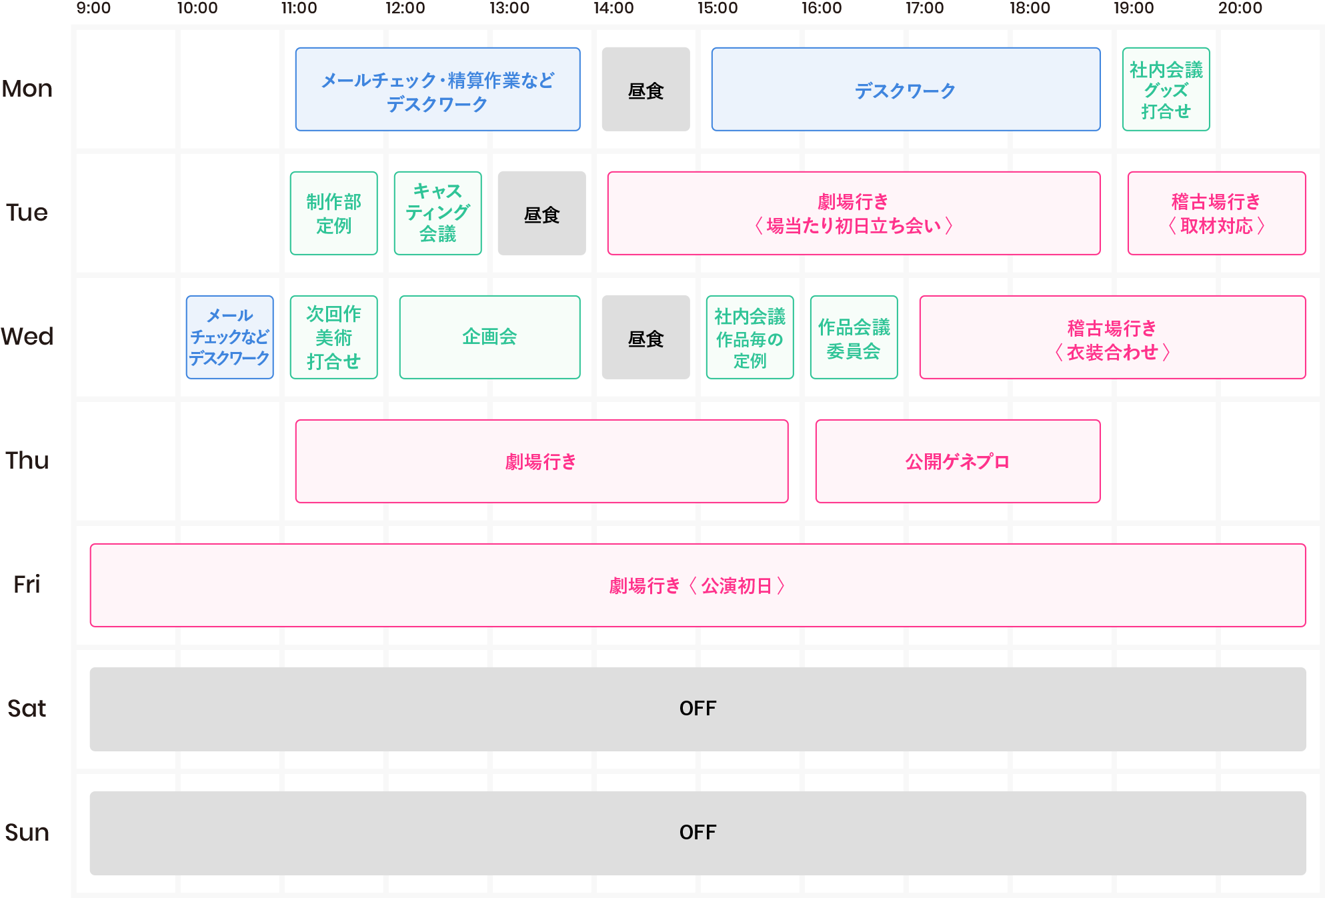This screenshot has width=1325, height=898.
Task: Open 劇場行き〈場当たり初日立ち会い〉 event
Action: (x=854, y=213)
